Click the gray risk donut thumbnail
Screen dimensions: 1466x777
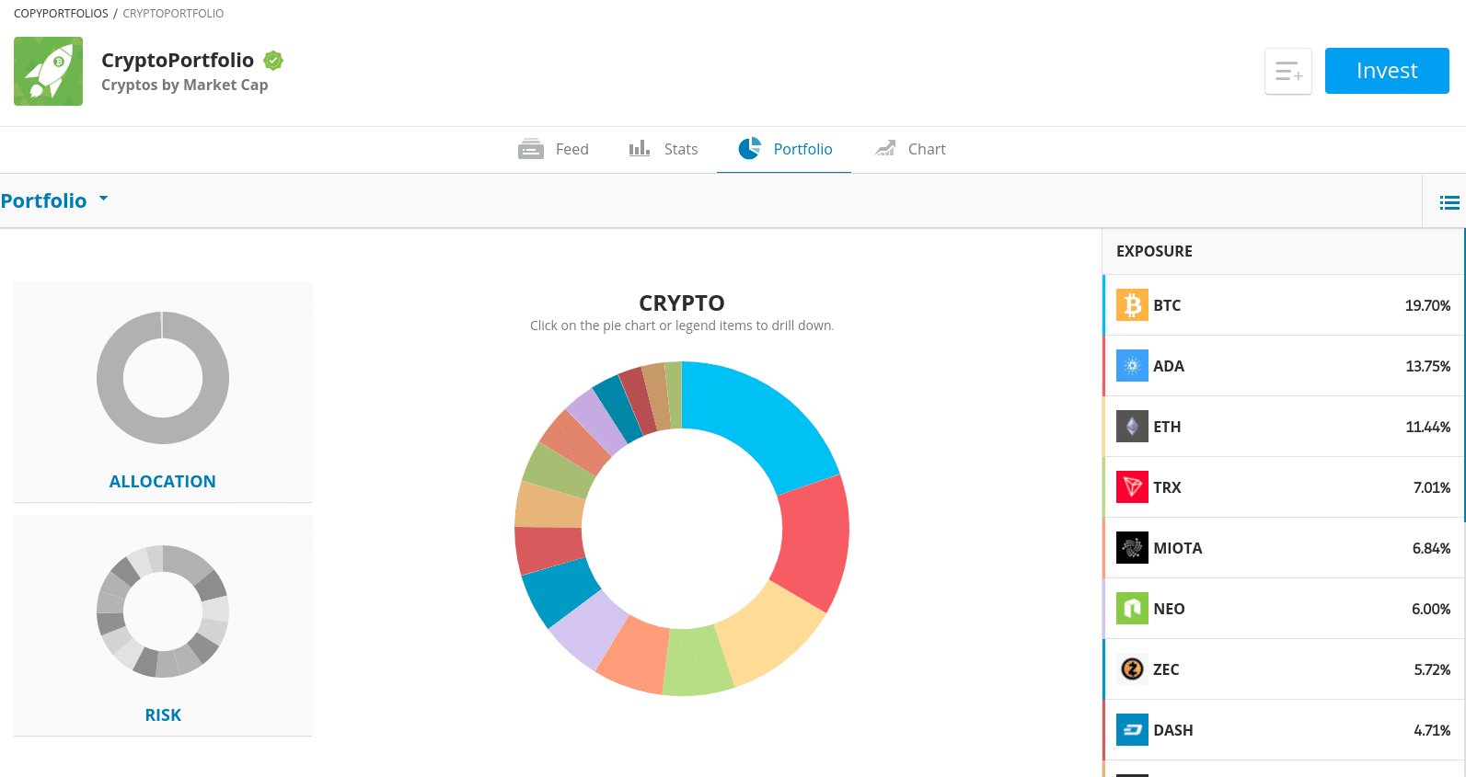pyautogui.click(x=163, y=611)
